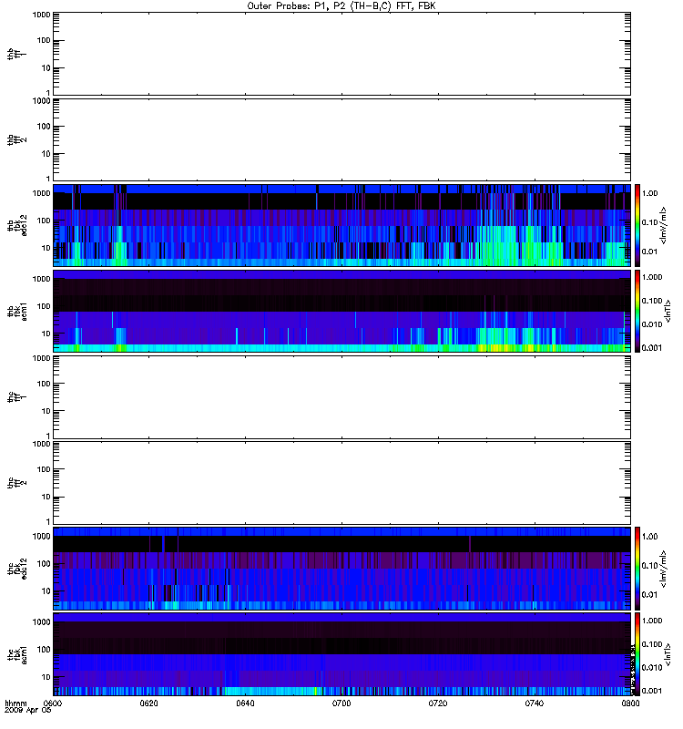This screenshot has width=683, height=729.
Task: Click the empty thc fff 1 plot panel
Action: pyautogui.click(x=341, y=397)
